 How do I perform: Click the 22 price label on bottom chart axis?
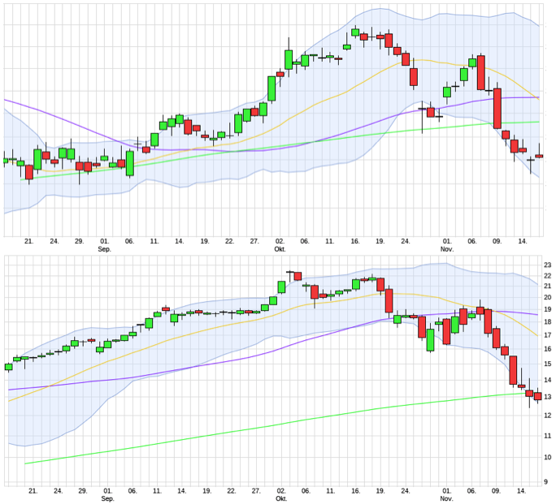click(548, 276)
